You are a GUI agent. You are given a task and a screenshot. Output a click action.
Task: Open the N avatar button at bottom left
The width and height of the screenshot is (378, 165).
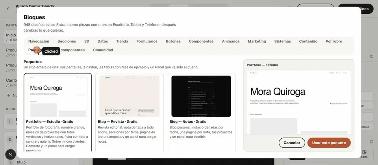(10, 155)
